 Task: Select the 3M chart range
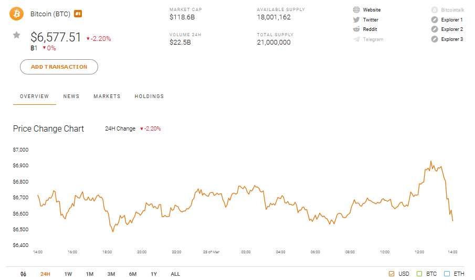(x=111, y=274)
